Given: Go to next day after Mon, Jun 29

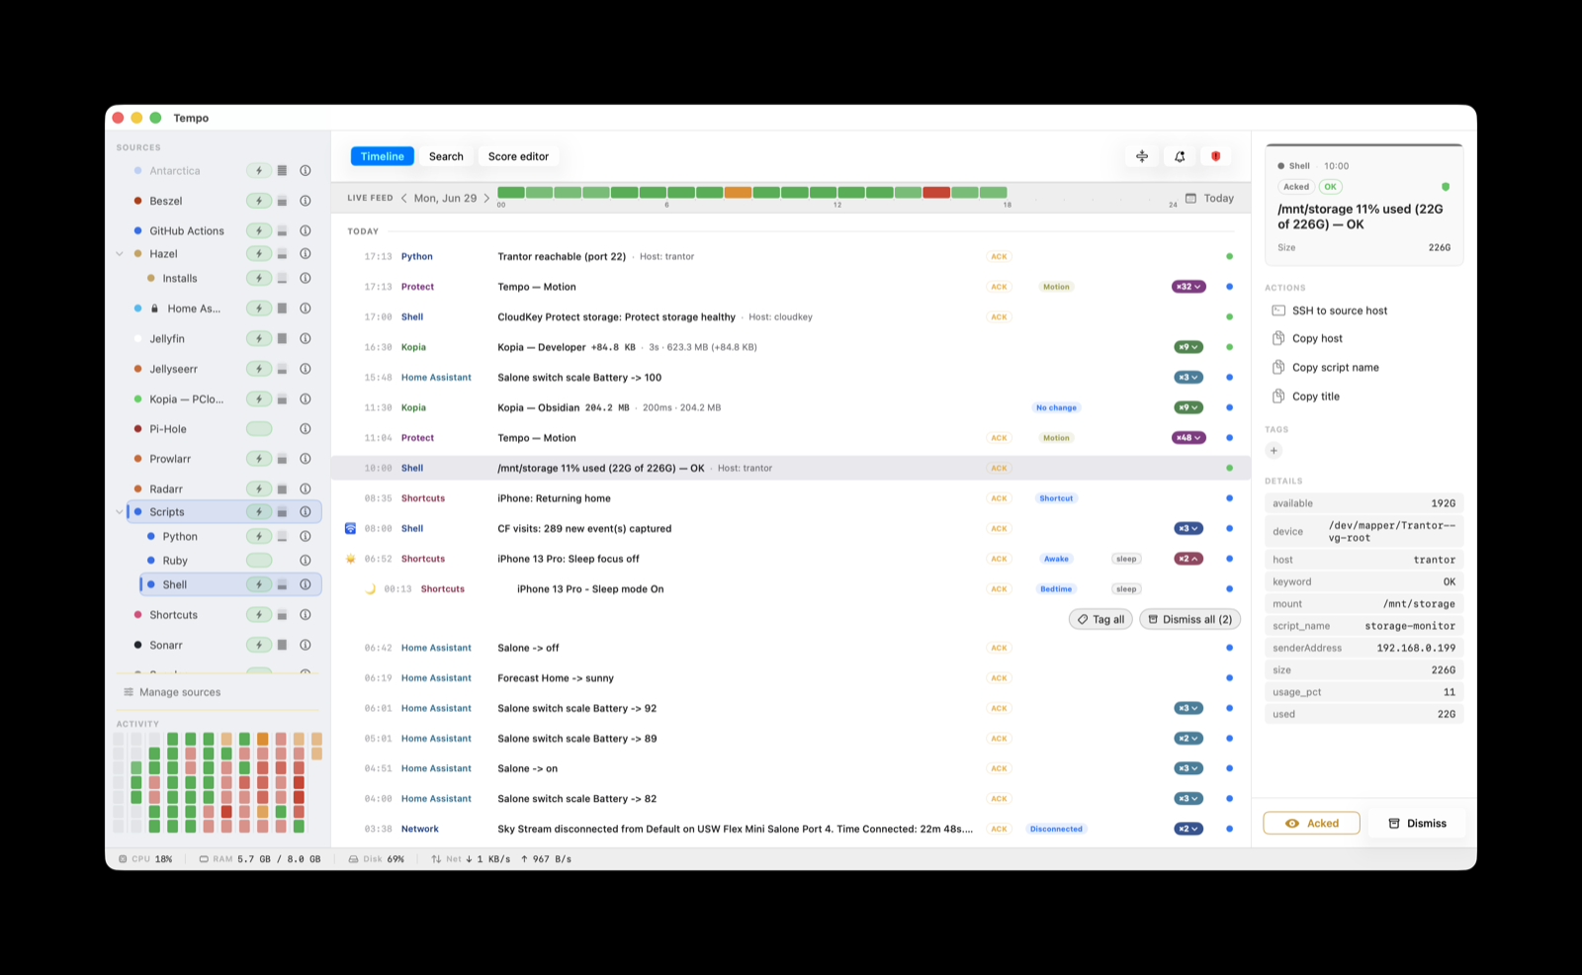Looking at the screenshot, I should [486, 198].
